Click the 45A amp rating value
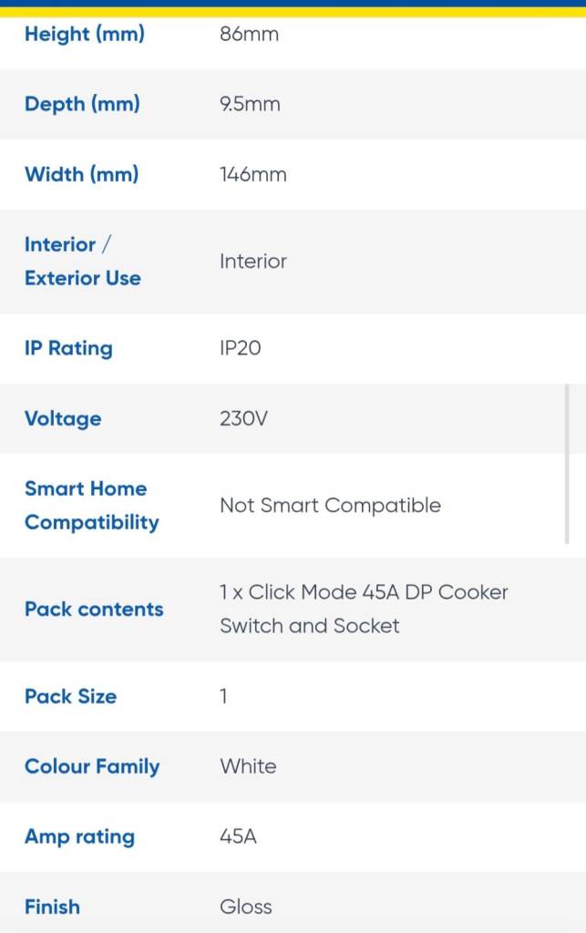Image resolution: width=586 pixels, height=933 pixels. [x=238, y=836]
